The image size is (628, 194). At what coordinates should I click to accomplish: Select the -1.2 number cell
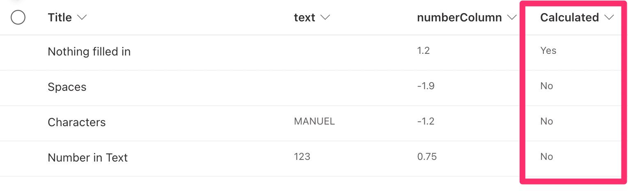pyautogui.click(x=426, y=121)
